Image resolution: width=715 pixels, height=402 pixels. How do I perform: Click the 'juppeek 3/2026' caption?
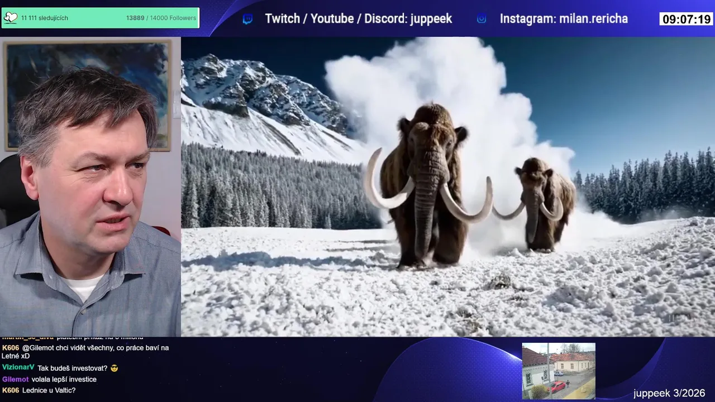[669, 393]
